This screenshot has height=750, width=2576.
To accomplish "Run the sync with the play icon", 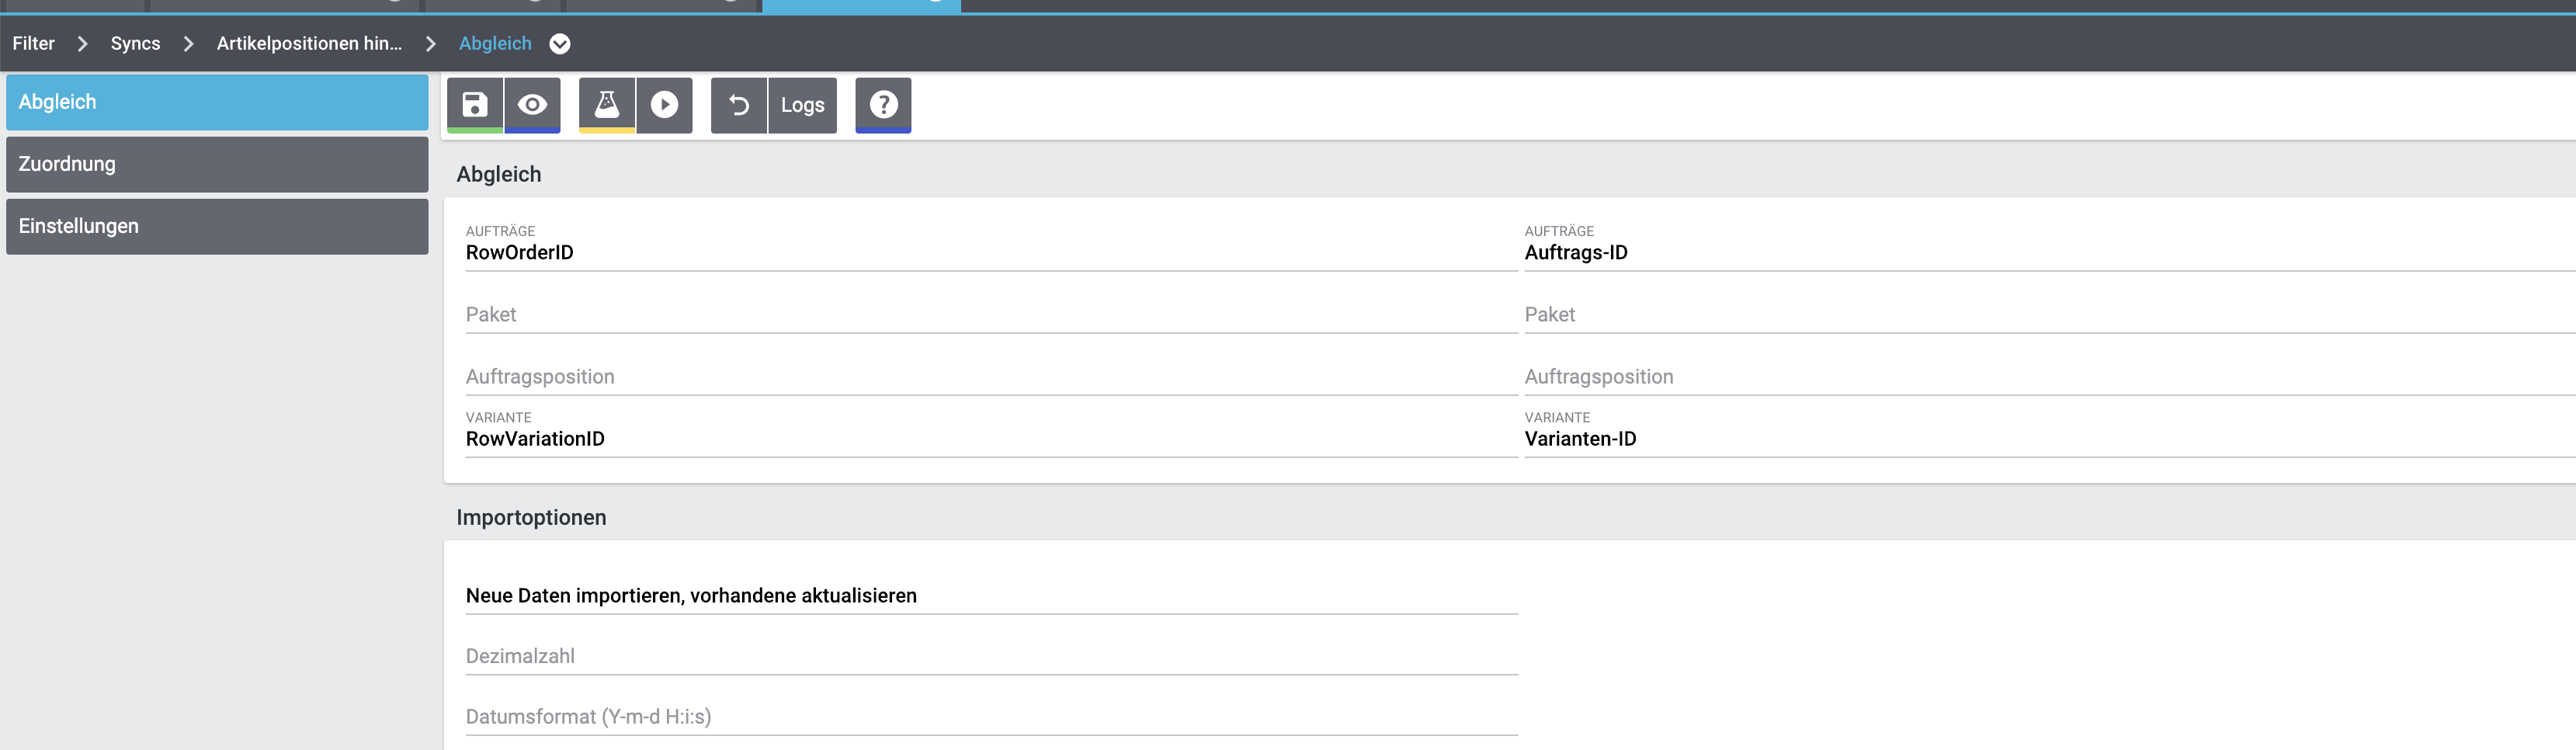I will click(664, 105).
